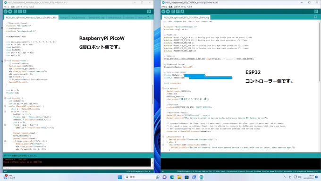
Task: Switch to user.cpp tab
Action: (x=130, y=17)
